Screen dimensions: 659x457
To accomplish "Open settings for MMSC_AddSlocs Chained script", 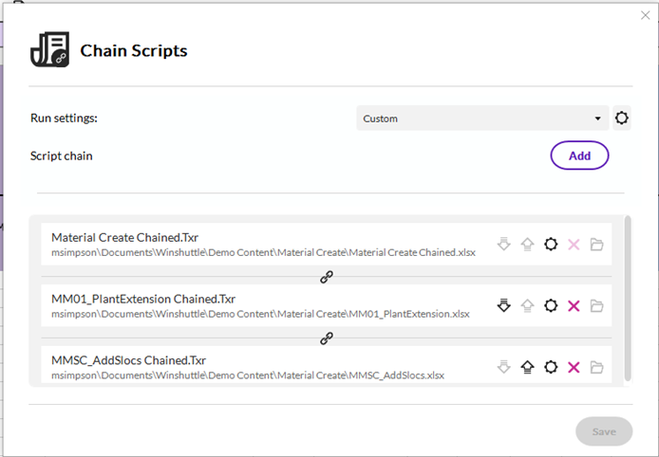I will coord(551,367).
